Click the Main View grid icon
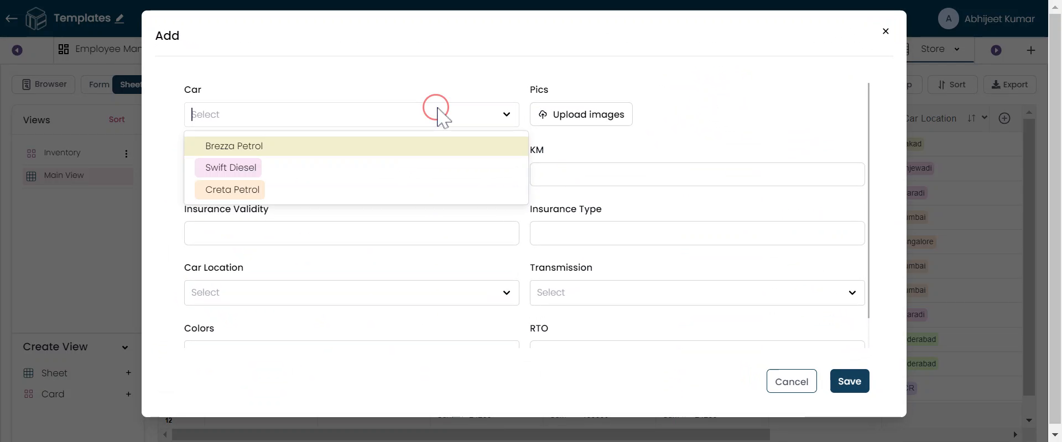The height and width of the screenshot is (442, 1062). tap(31, 176)
